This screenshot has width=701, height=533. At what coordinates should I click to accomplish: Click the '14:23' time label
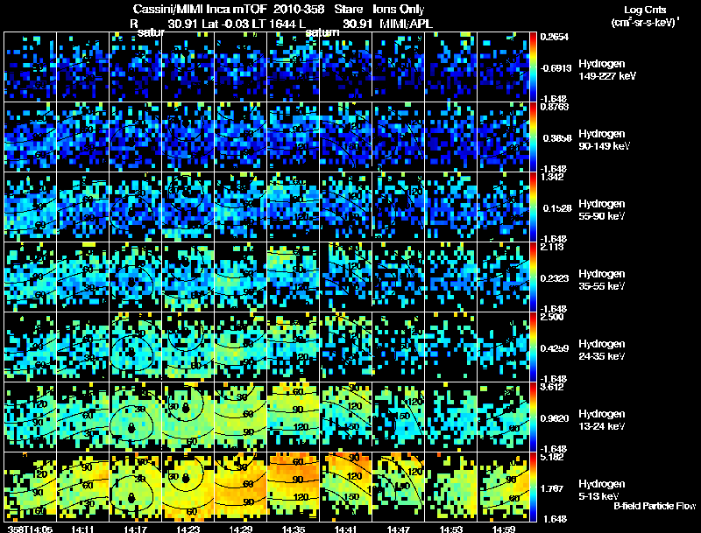[188, 529]
